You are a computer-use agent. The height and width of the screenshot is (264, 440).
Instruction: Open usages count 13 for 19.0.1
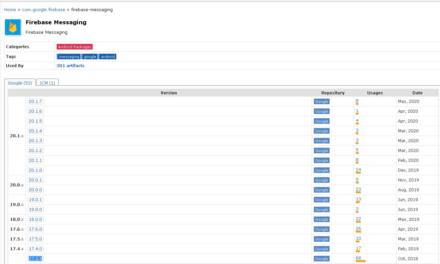click(x=358, y=199)
